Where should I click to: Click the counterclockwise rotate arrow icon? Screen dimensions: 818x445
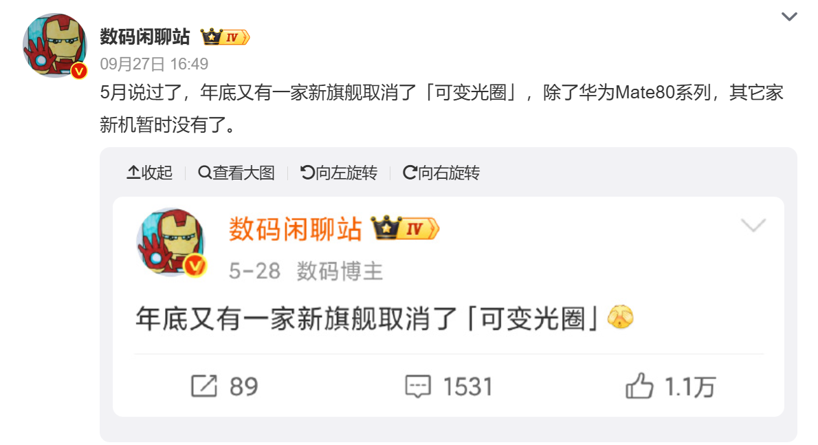[307, 173]
